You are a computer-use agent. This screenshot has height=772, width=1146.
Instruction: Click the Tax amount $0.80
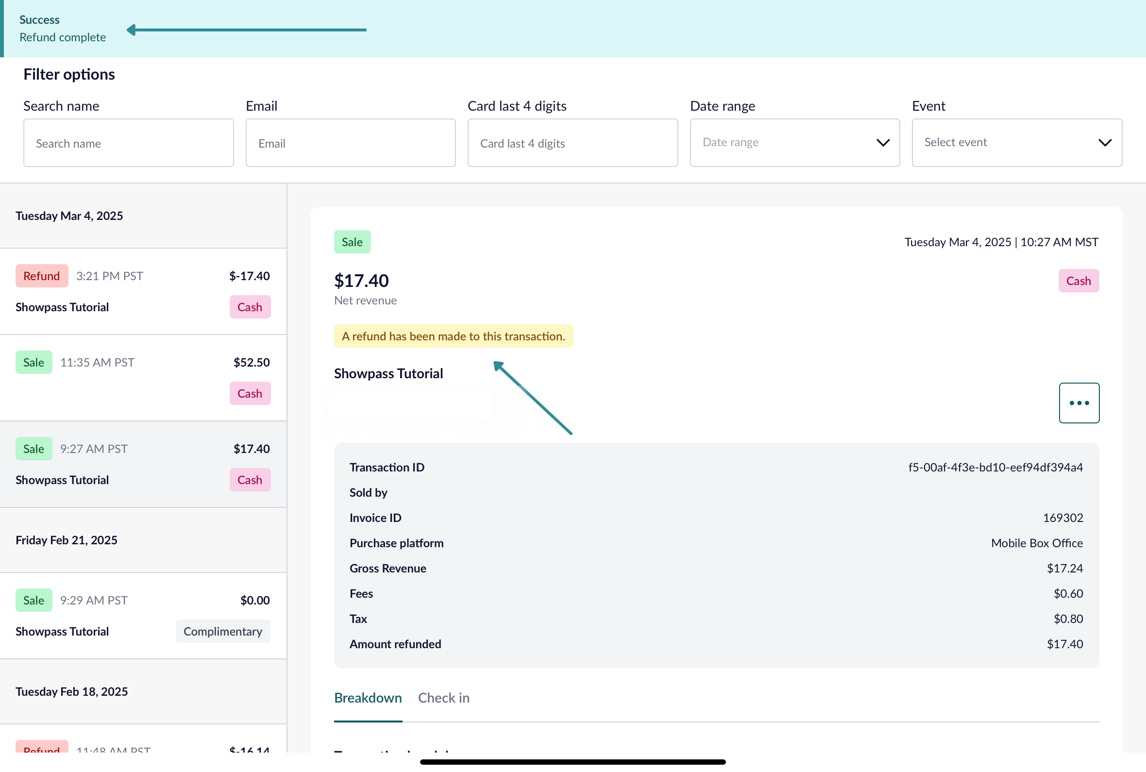click(1068, 619)
